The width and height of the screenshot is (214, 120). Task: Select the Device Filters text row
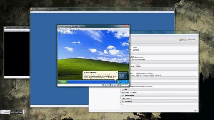click(x=129, y=92)
